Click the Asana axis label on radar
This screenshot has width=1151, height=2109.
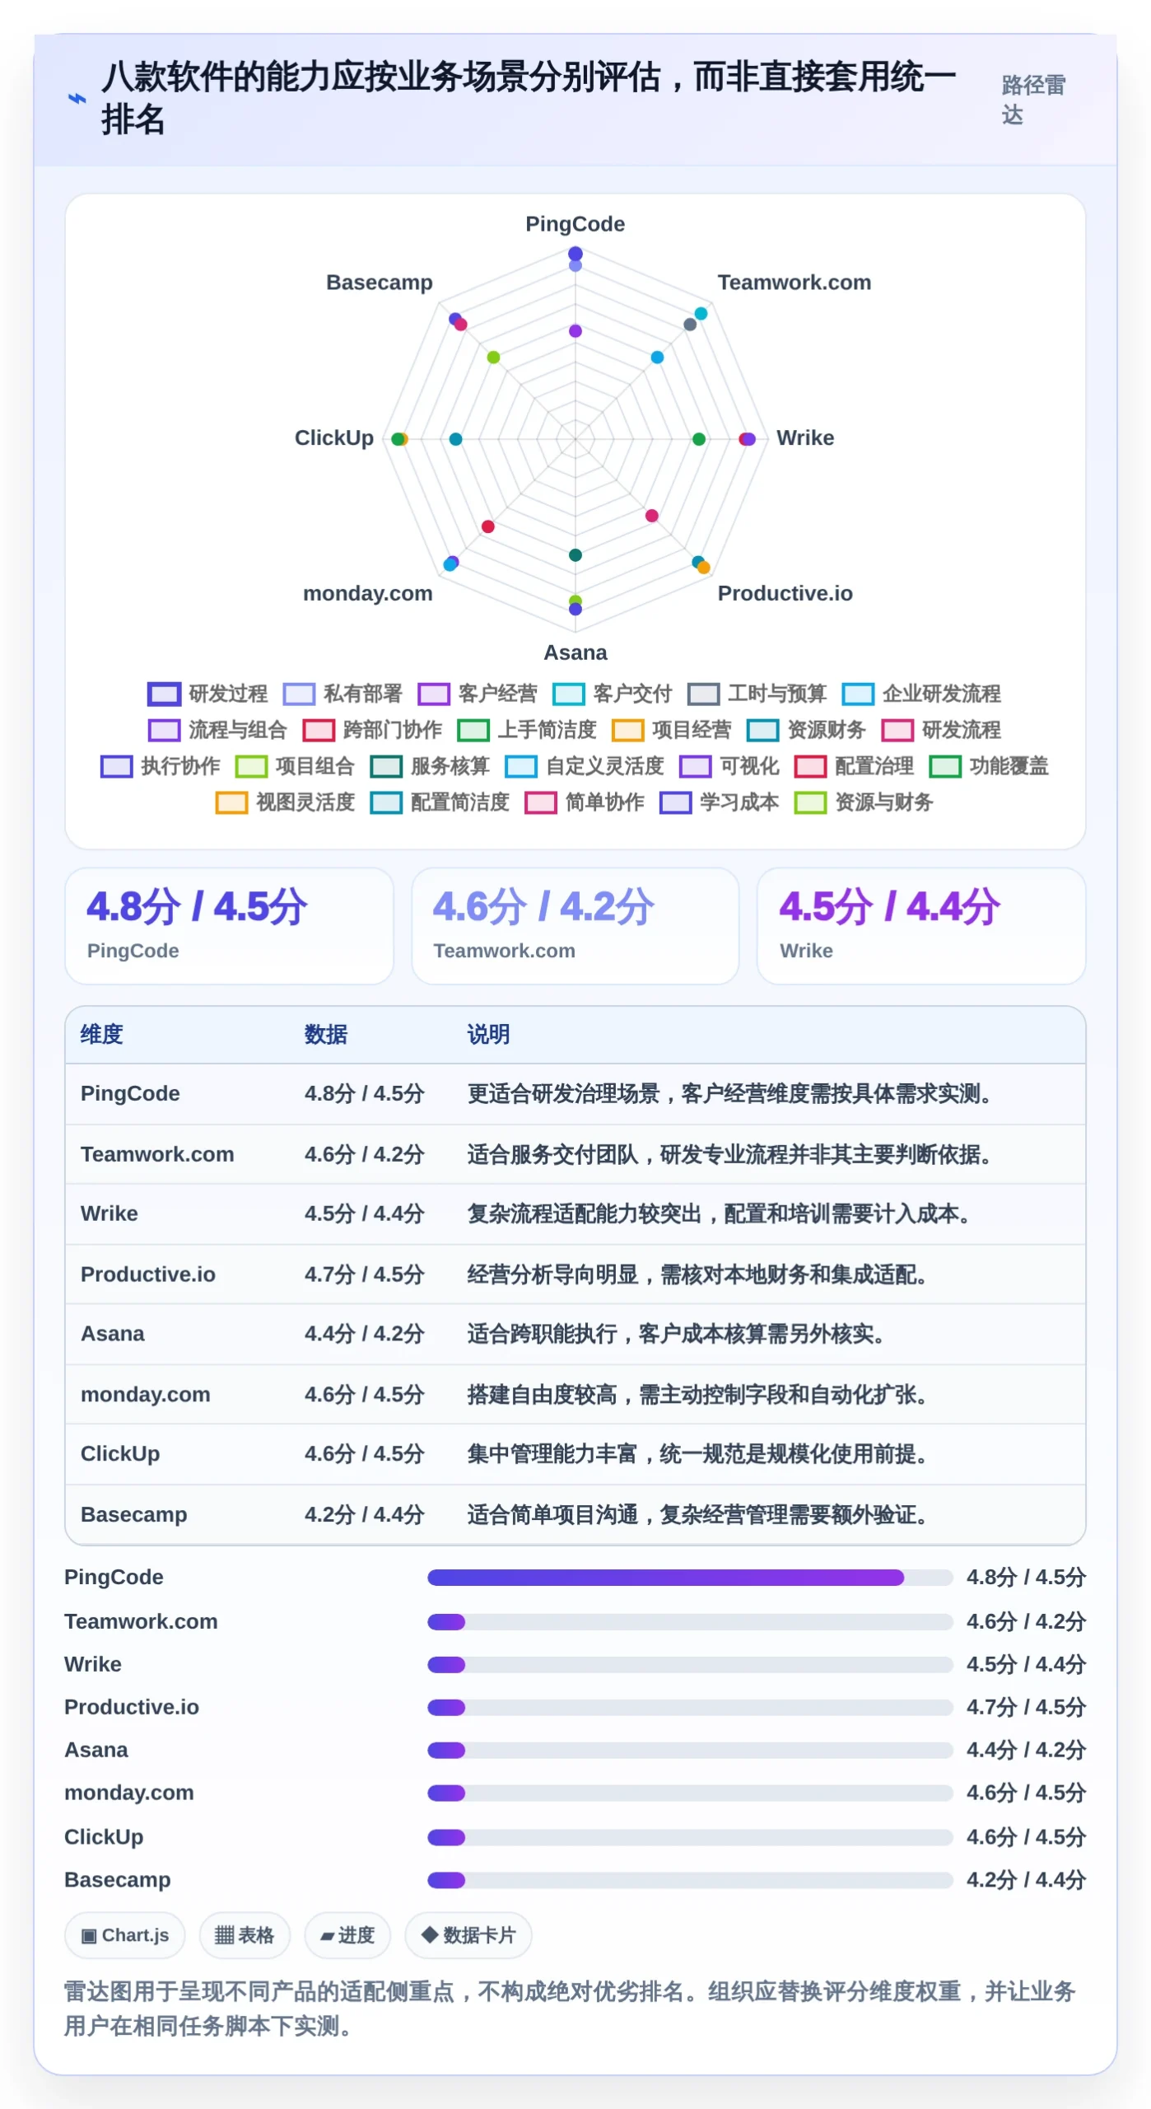[x=575, y=653]
